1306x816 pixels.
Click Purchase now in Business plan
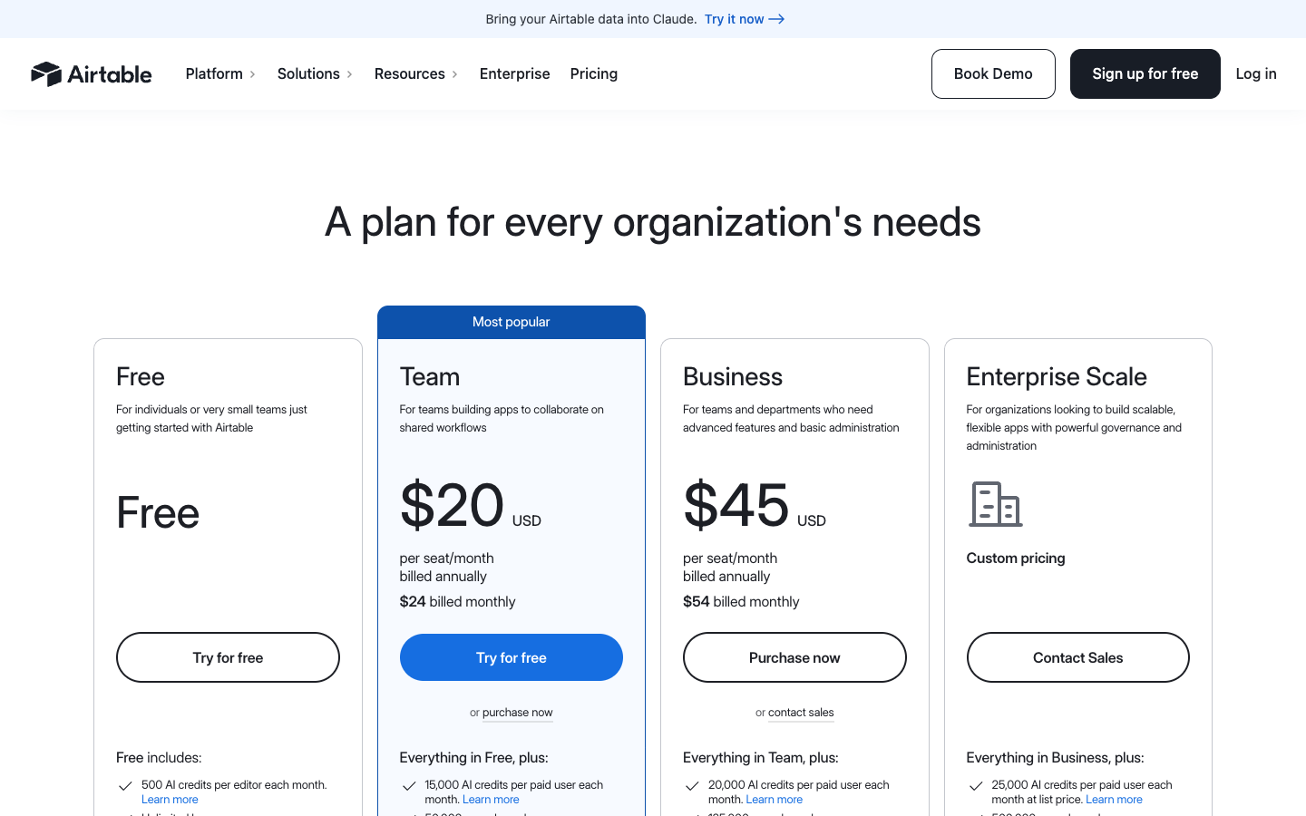[x=794, y=657]
